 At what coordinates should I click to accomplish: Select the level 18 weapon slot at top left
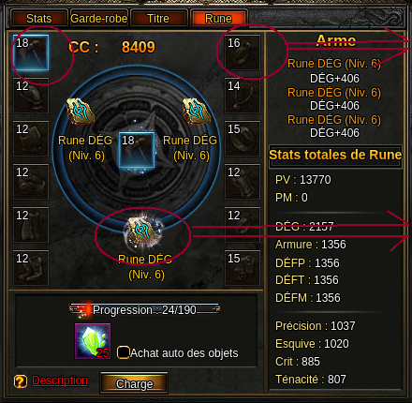pos(31,52)
